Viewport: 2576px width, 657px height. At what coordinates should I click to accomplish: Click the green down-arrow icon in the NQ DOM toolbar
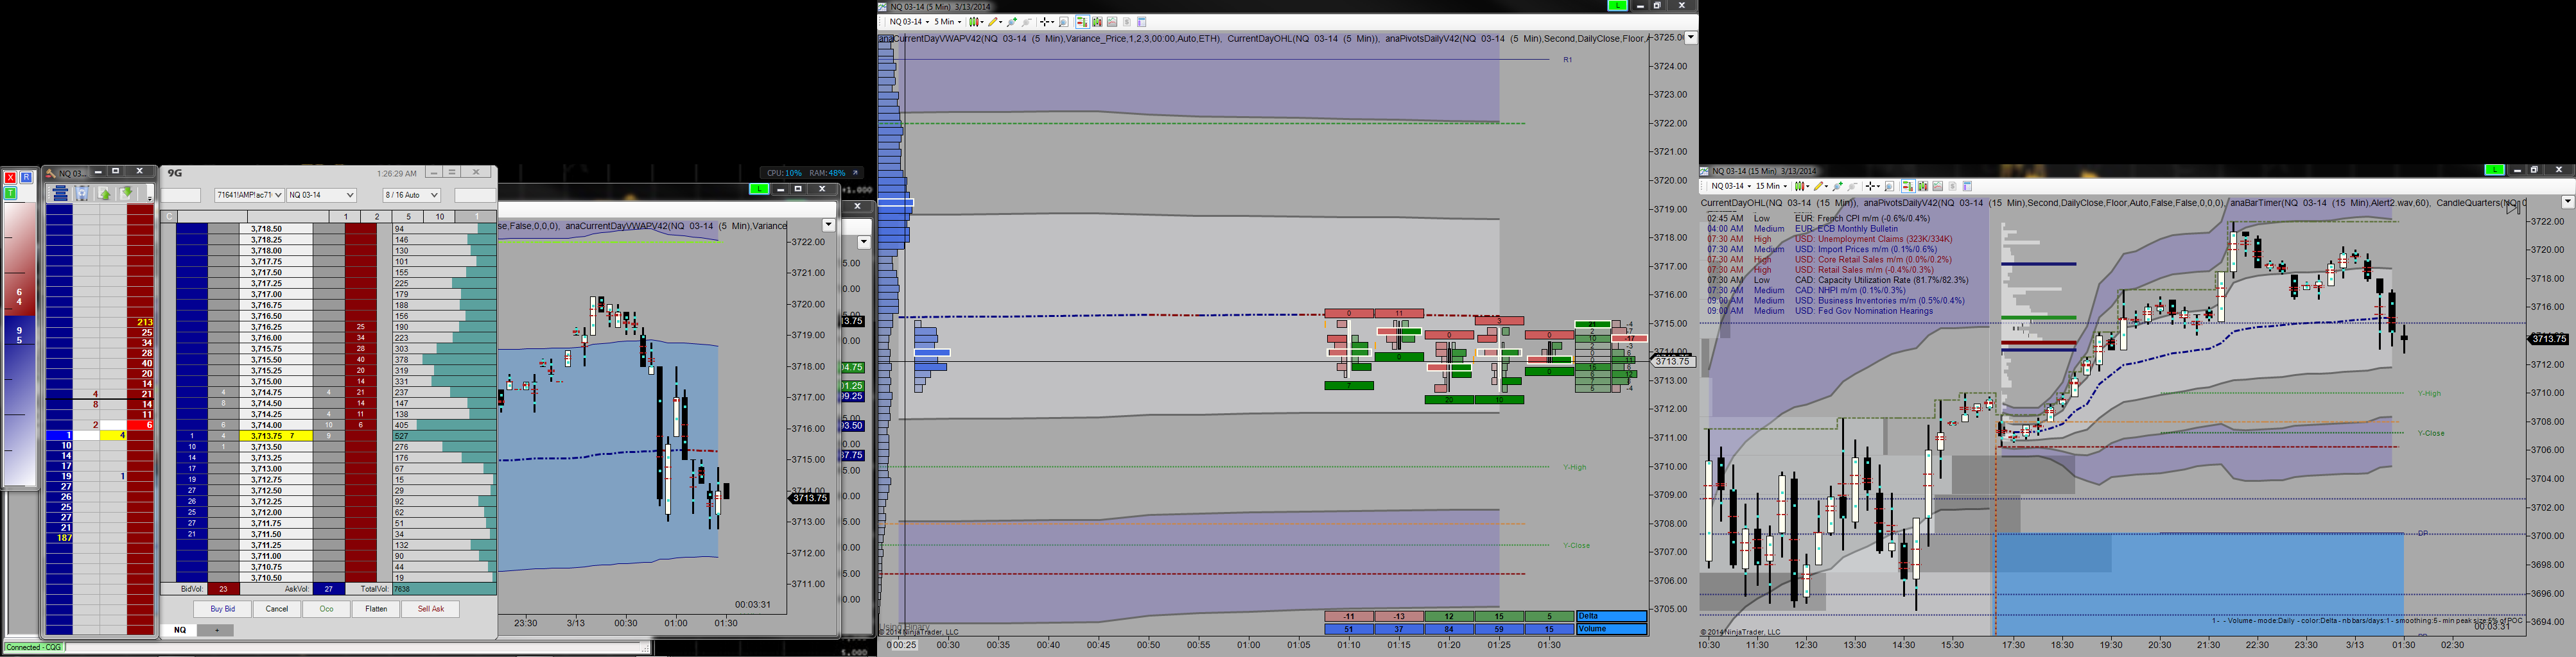pyautogui.click(x=126, y=193)
